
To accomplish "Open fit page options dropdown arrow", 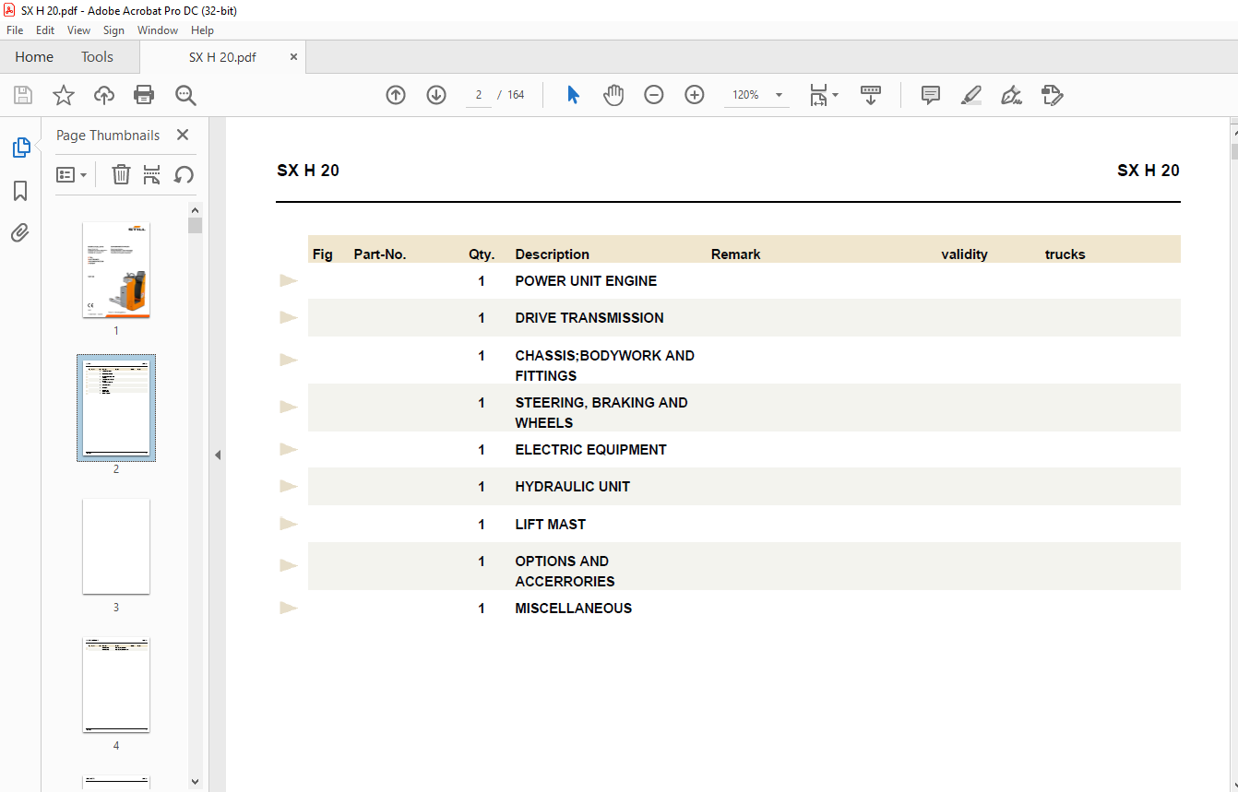I will [x=835, y=95].
